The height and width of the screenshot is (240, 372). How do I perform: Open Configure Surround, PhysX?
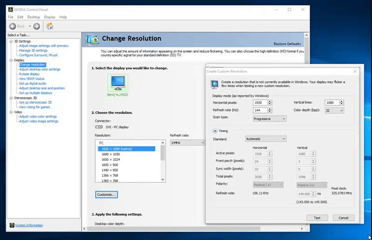click(x=38, y=55)
